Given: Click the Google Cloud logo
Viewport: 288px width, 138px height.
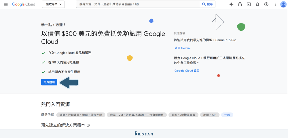Looking at the screenshot, I should click(24, 4).
